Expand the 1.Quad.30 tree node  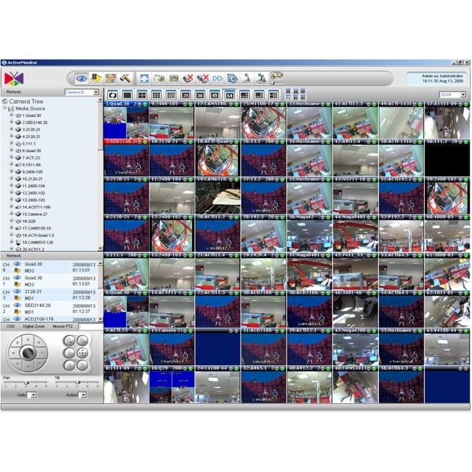coord(11,115)
